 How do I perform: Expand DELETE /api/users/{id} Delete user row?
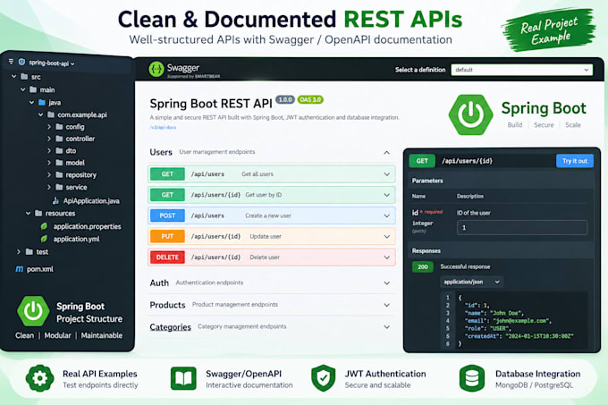point(272,257)
